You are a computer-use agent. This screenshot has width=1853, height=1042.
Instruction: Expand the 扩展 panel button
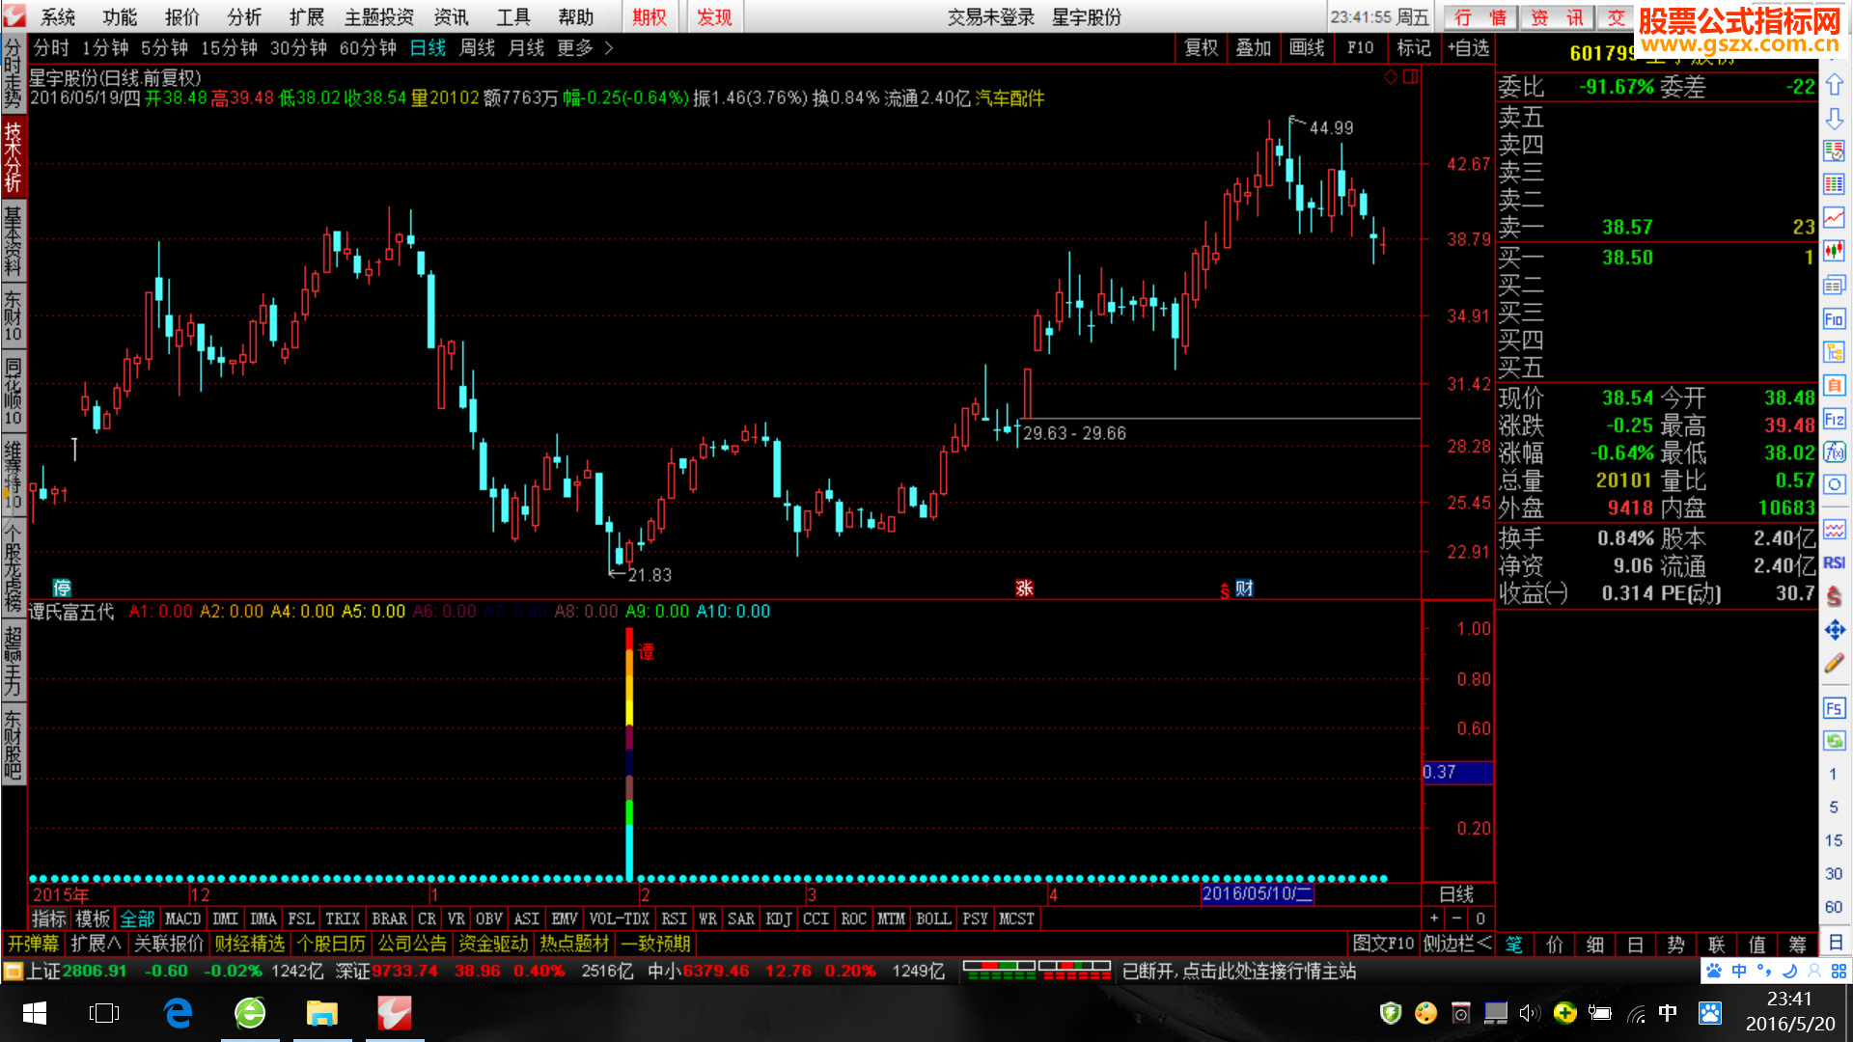(x=96, y=944)
